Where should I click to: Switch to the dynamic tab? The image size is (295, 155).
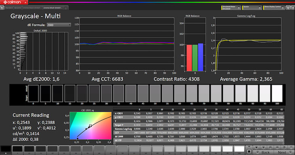point(18,8)
